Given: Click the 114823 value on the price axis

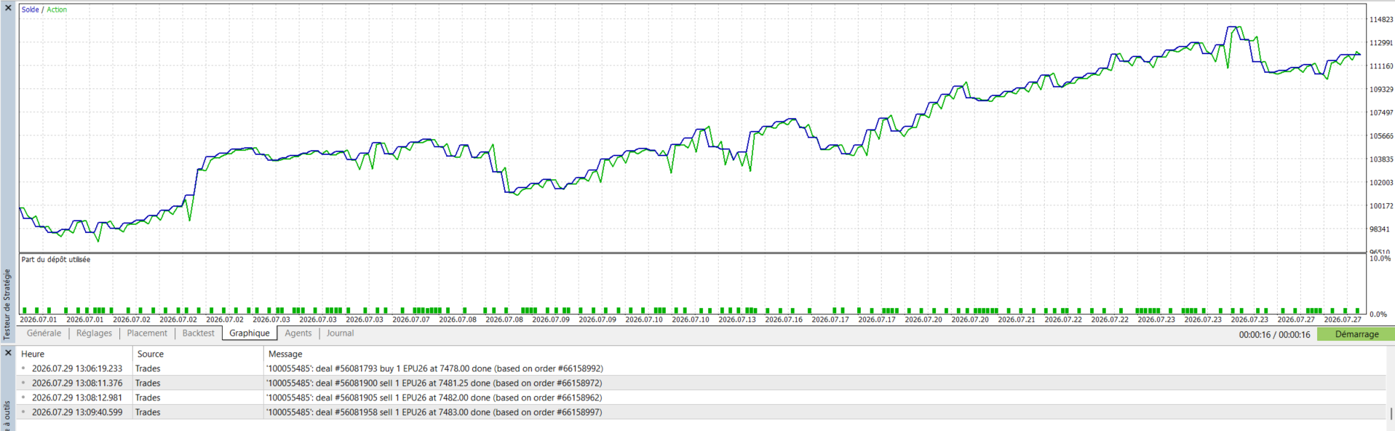Looking at the screenshot, I should click(x=1381, y=20).
